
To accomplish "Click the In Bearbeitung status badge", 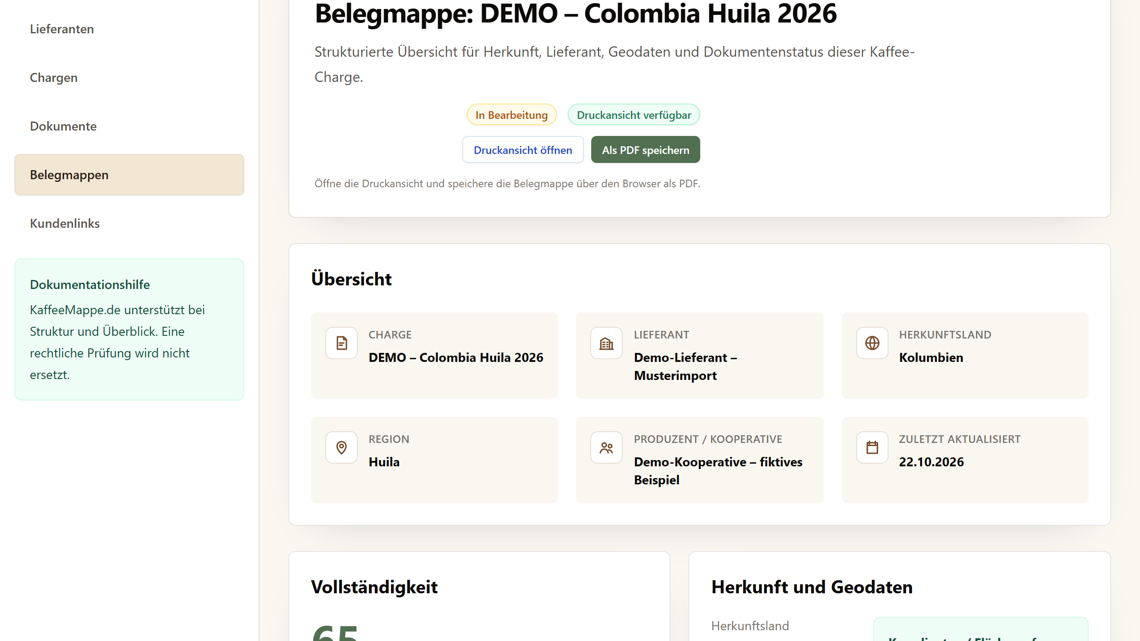I will point(511,115).
